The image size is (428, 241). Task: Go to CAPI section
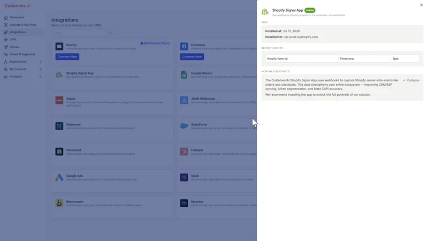(13, 40)
